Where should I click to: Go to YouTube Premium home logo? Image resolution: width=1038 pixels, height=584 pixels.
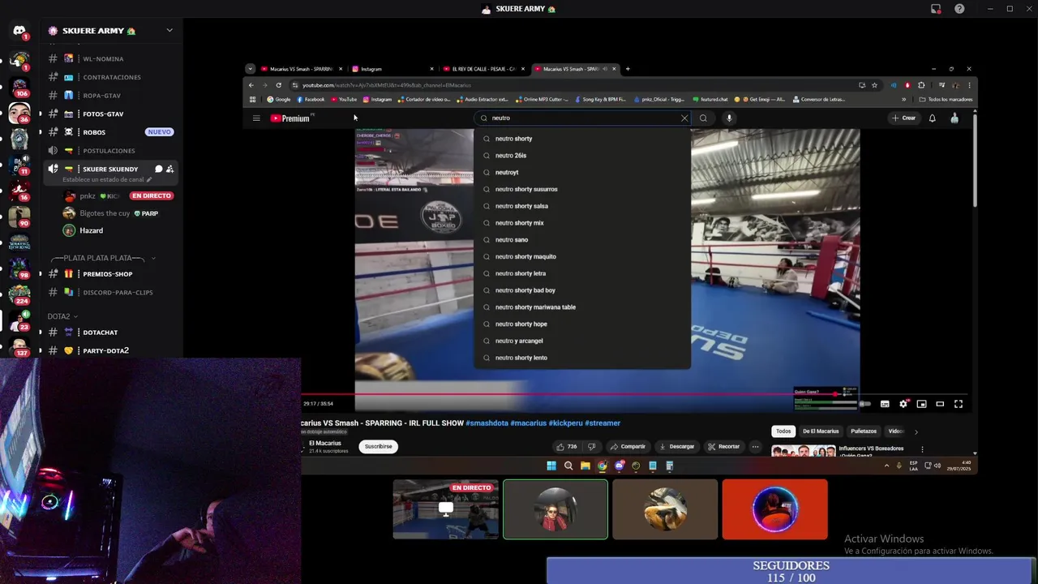[x=290, y=118]
